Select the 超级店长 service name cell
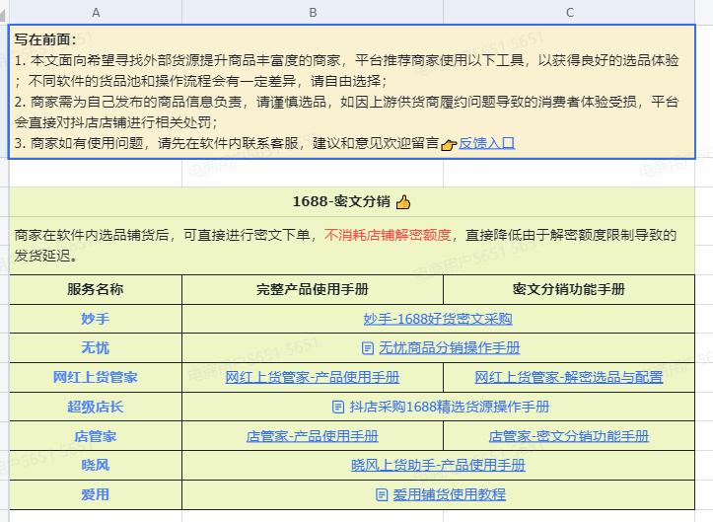 [x=96, y=407]
